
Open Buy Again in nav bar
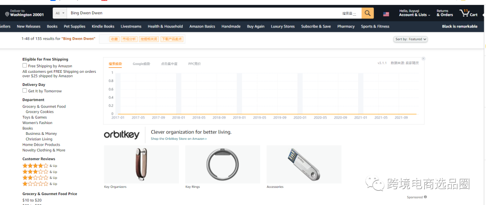256,27
